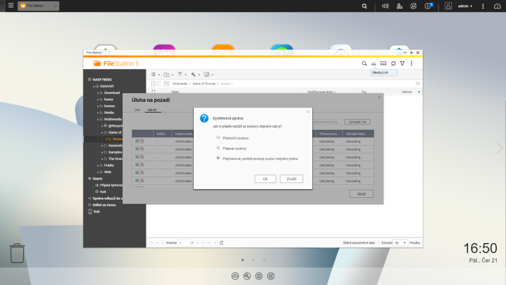Open the background tasks icon in File Station
This screenshot has width=506, height=285.
click(x=374, y=63)
